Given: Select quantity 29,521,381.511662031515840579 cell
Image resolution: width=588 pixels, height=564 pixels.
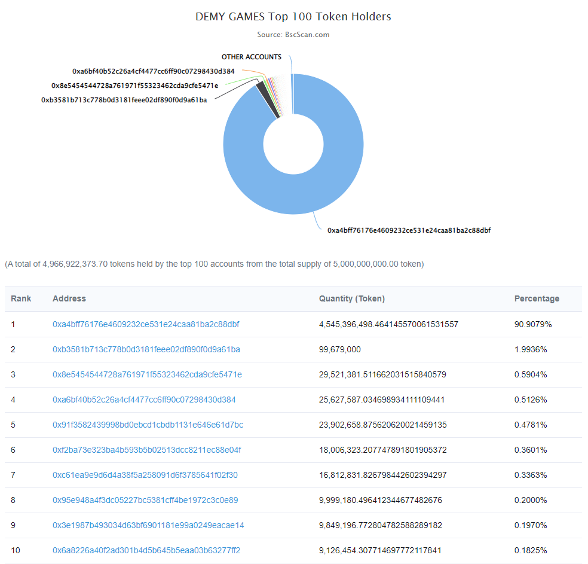Looking at the screenshot, I should coord(382,374).
